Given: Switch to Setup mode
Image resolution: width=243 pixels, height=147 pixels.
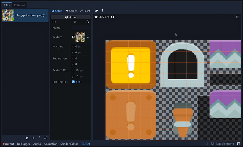Looking at the screenshot, I should 57,11.
